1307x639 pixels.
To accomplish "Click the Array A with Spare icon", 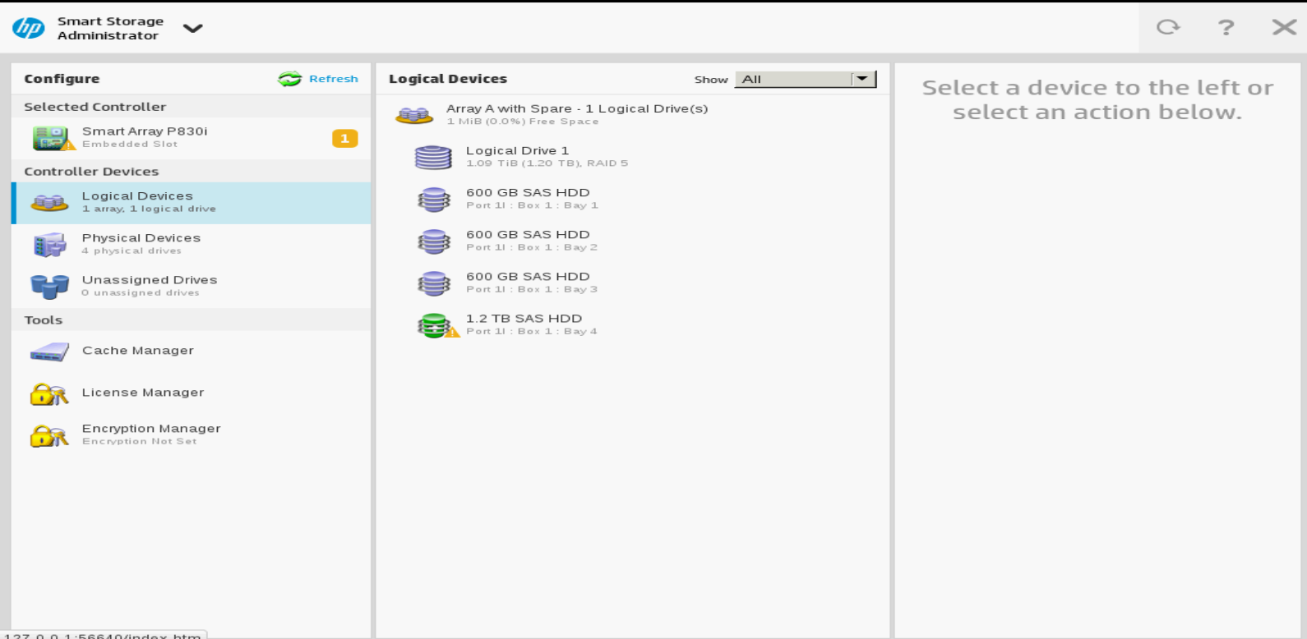I will pos(414,116).
